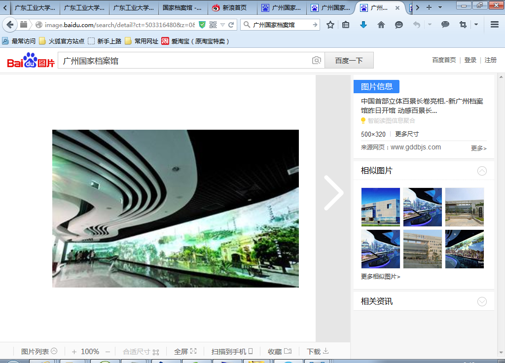Collapse the 相似图片 section
The image size is (505, 363).
tap(482, 171)
